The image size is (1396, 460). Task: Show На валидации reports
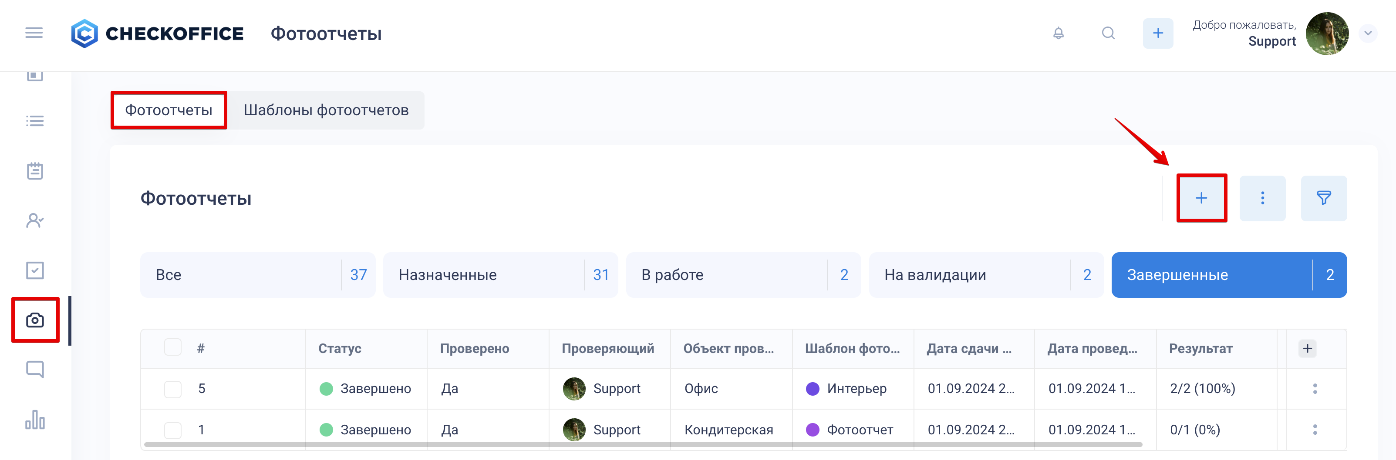[x=986, y=275]
